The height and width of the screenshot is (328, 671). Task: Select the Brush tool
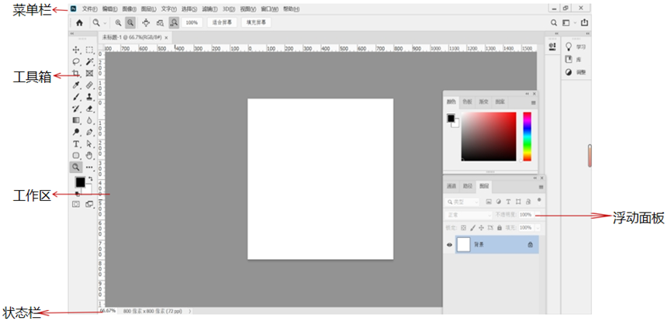(76, 97)
